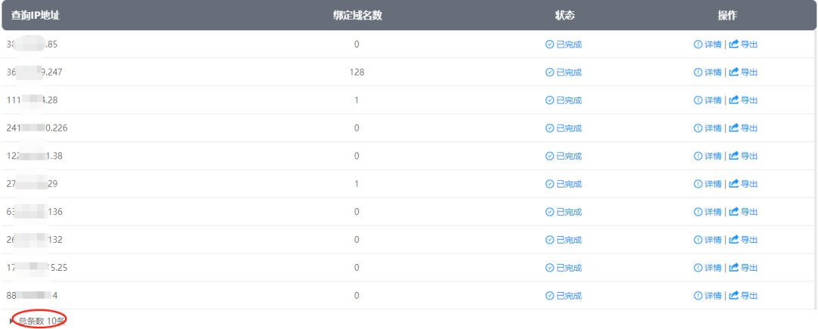Click the 绑定域名数 column header
This screenshot has height=329, width=818.
pos(357,15)
